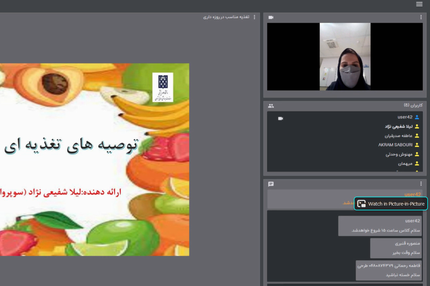The width and height of the screenshot is (430, 286).
Task: Open the hamburger menu in top bar
Action: 419,4
